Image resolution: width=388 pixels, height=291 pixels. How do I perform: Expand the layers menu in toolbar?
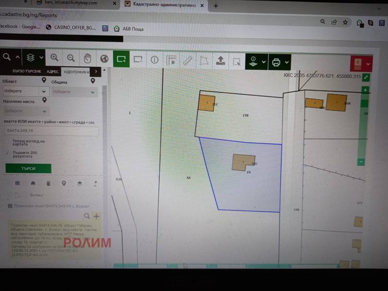pos(41,58)
